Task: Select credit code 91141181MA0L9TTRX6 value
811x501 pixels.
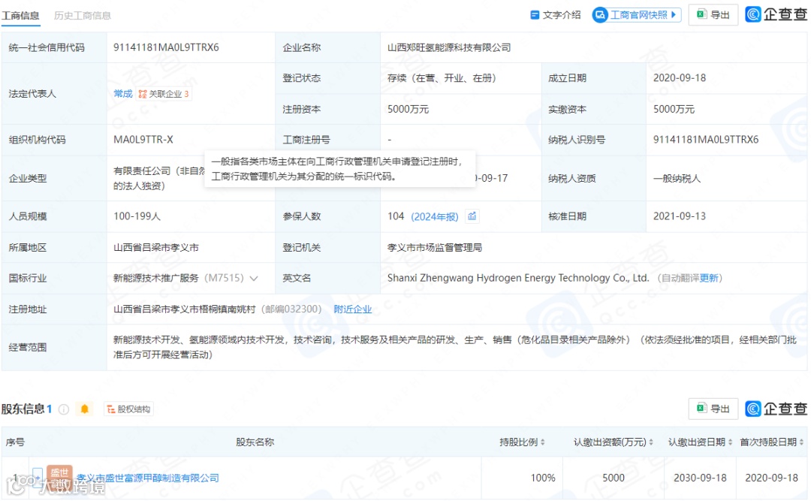Action: click(x=166, y=47)
